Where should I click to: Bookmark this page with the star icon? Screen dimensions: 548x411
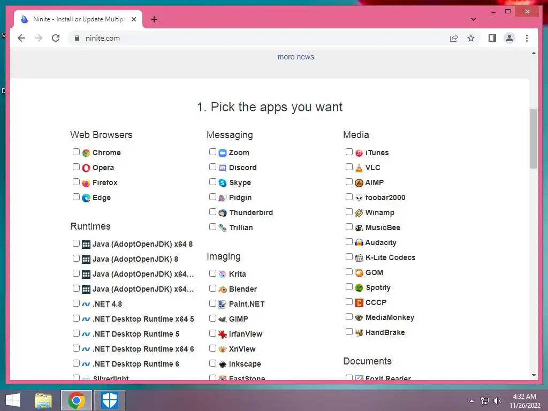pos(471,38)
